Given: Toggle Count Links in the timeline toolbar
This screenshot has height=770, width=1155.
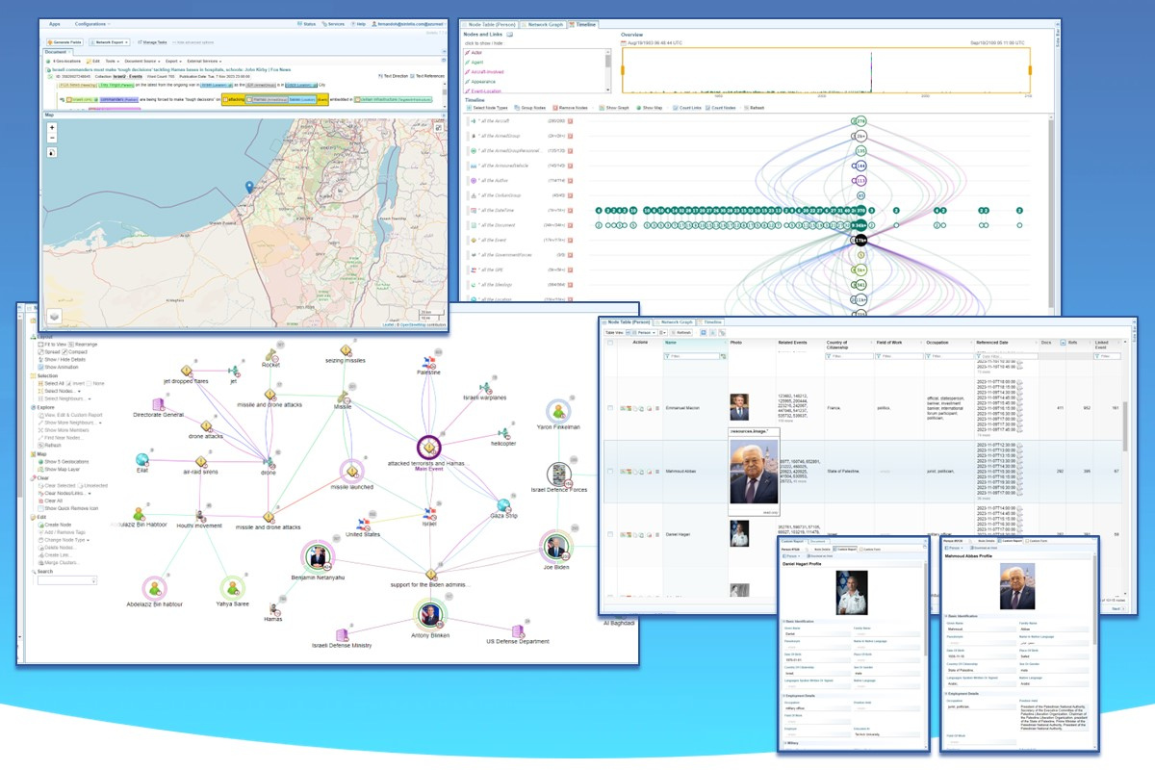Looking at the screenshot, I should 689,108.
